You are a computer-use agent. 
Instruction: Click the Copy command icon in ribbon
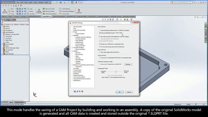(x=28, y=9)
